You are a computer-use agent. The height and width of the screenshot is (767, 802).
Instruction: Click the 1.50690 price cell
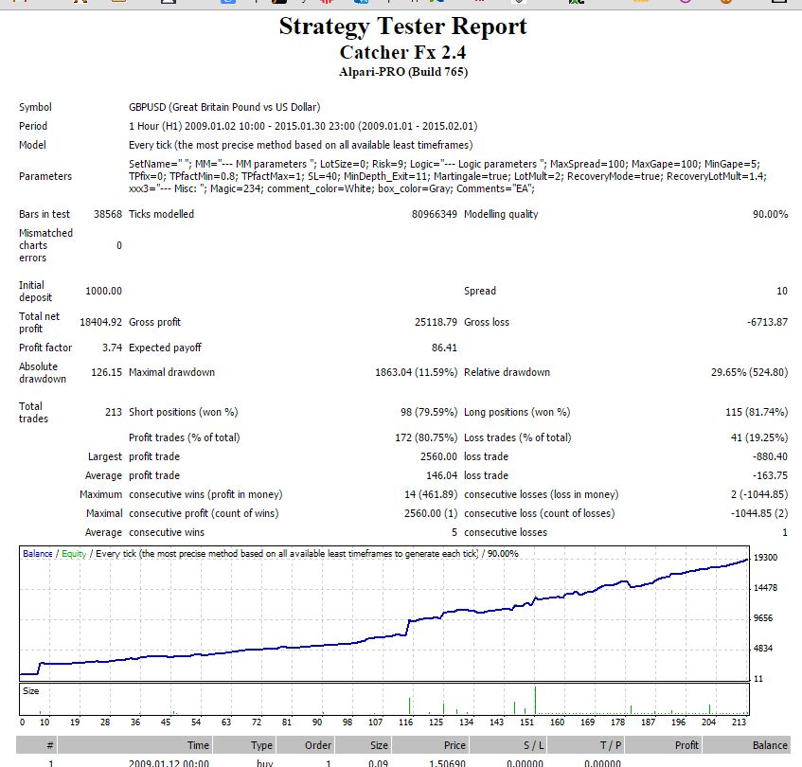pos(447,763)
